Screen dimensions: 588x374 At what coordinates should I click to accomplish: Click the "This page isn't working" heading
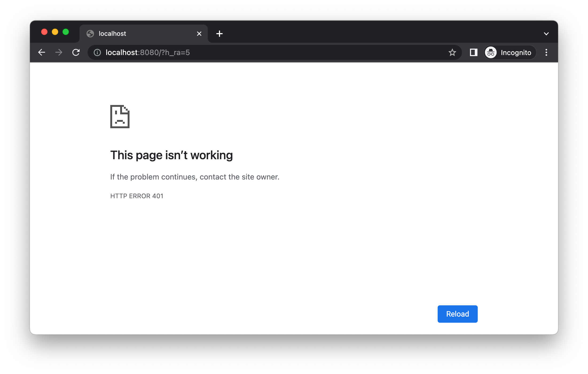[x=171, y=155]
